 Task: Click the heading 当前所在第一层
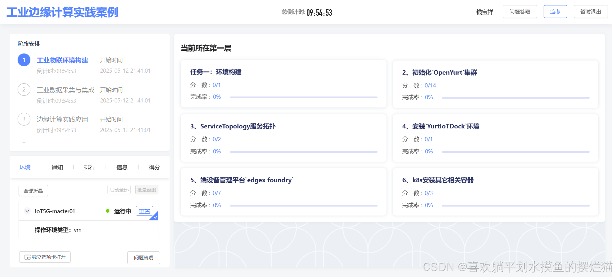[206, 48]
